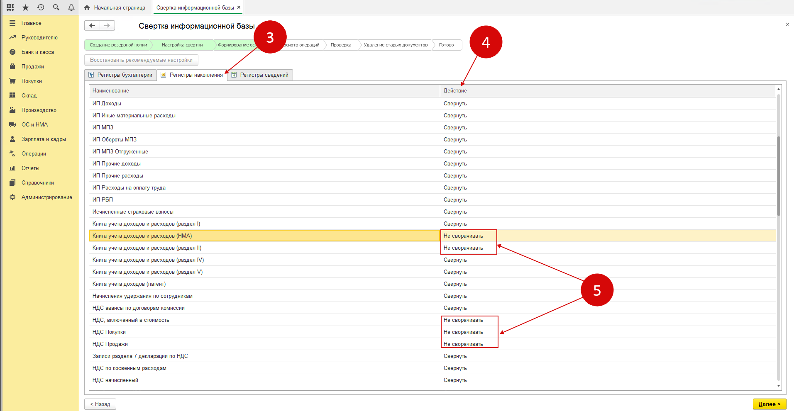This screenshot has width=794, height=411.
Task: Open Зарплата и кадры section
Action: [x=44, y=139]
